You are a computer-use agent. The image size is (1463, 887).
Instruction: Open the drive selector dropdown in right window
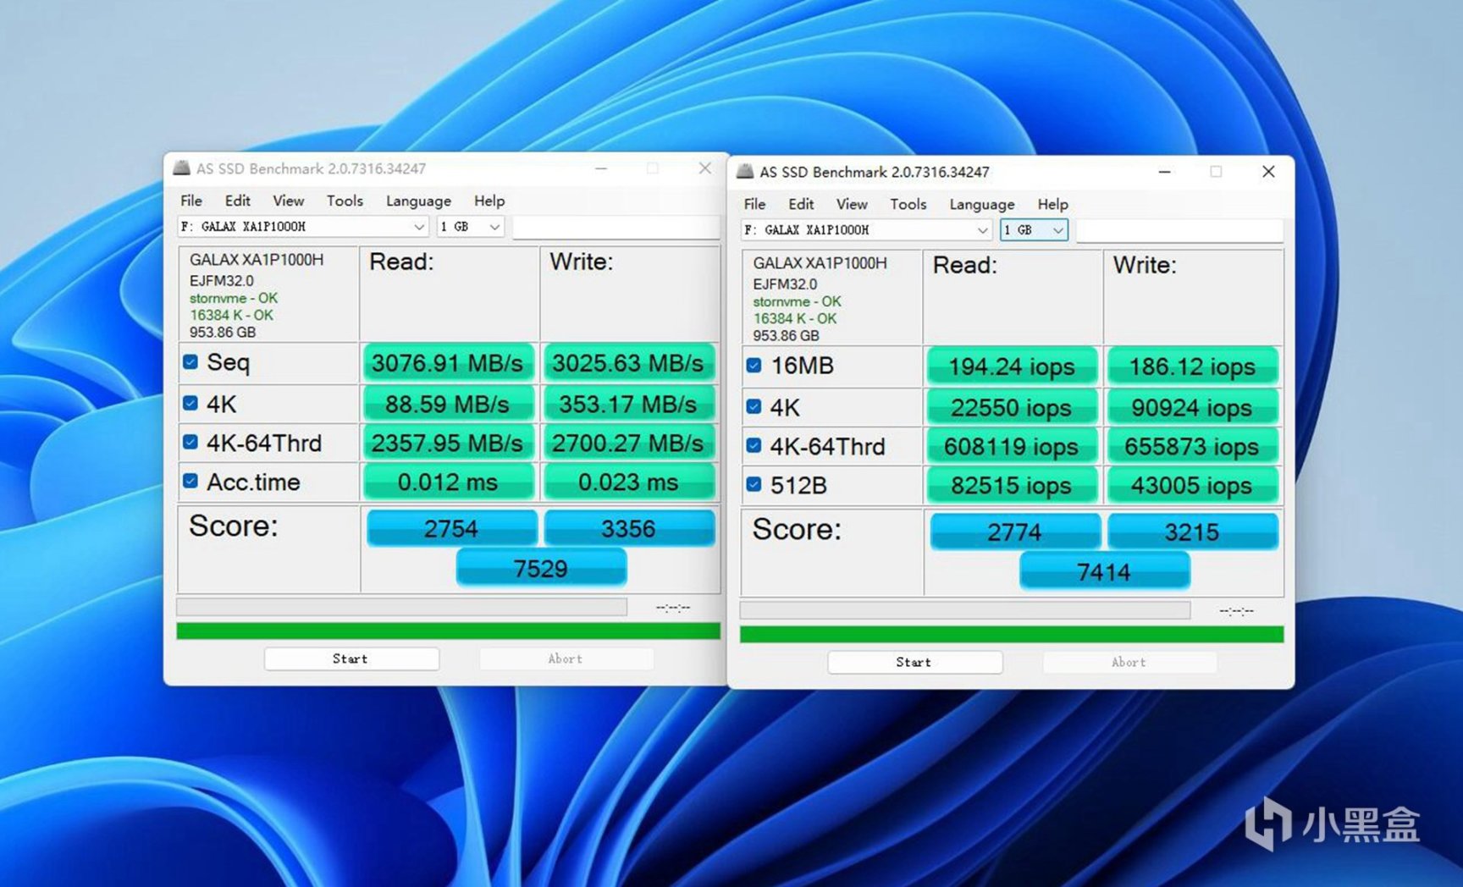pos(866,230)
